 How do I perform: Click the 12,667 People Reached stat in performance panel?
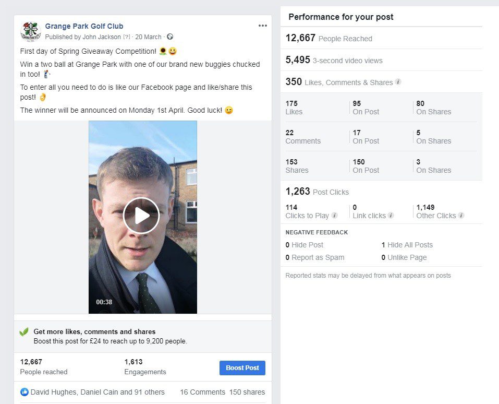(328, 38)
